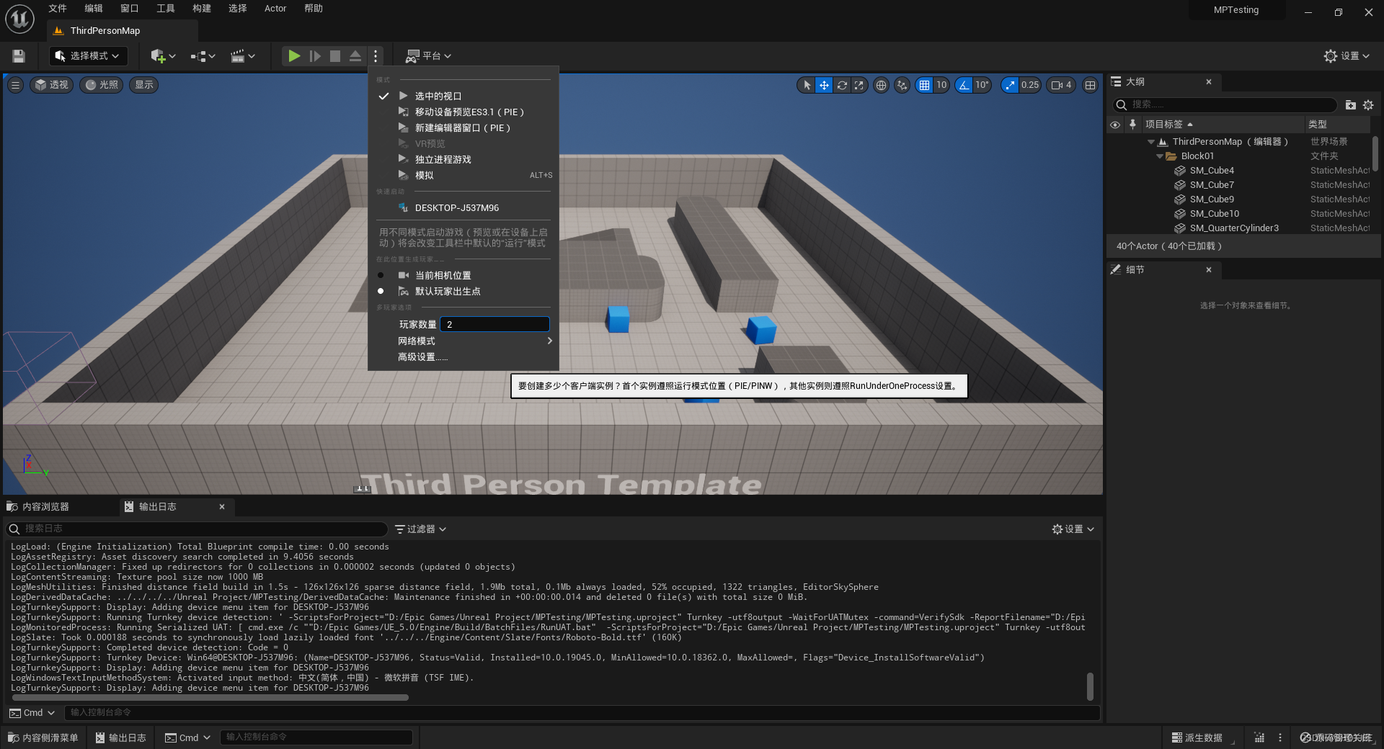Open the Cinematics clapboard dropdown

point(243,56)
